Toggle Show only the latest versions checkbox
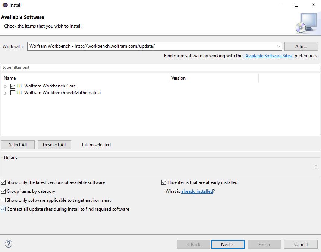The height and width of the screenshot is (252, 321). (3, 182)
